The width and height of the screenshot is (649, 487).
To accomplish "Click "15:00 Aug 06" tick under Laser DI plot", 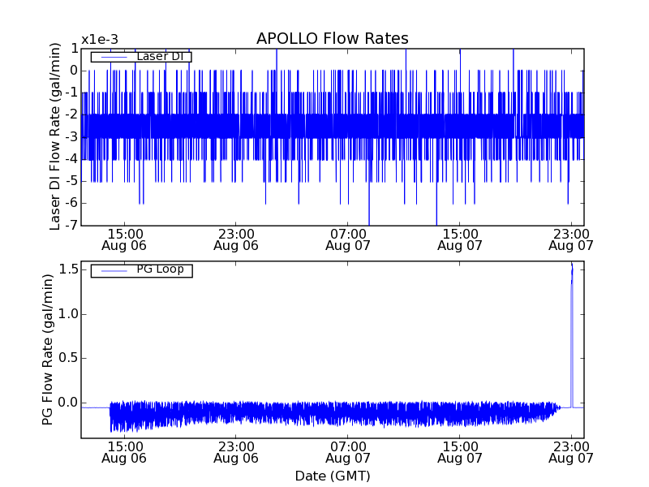I will click(124, 240).
